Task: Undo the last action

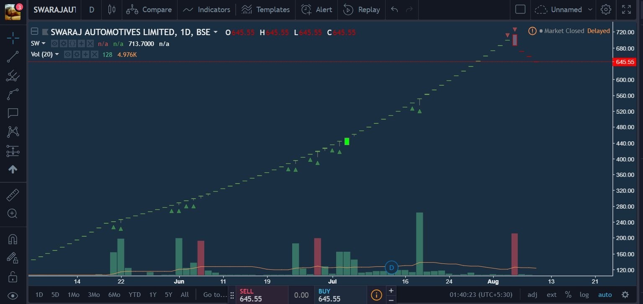Action: 394,10
